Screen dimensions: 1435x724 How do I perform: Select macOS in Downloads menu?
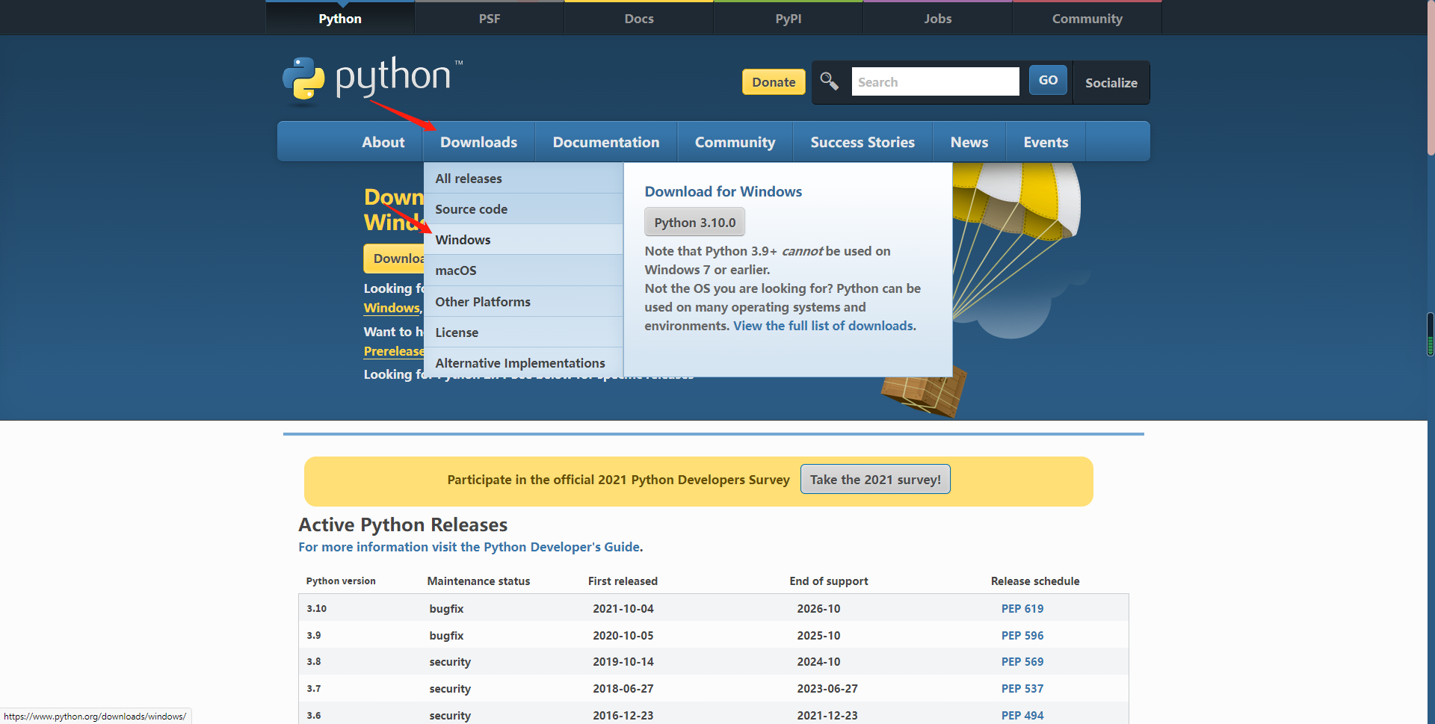point(523,270)
